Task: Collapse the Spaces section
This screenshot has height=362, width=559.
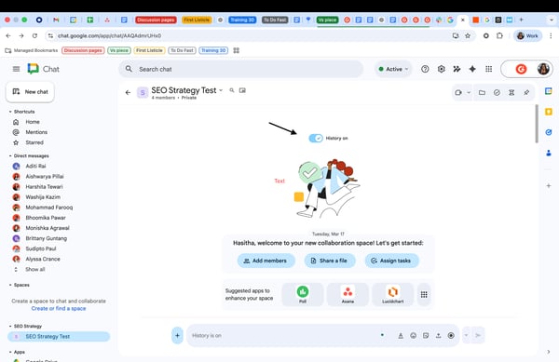Action: (x=10, y=285)
